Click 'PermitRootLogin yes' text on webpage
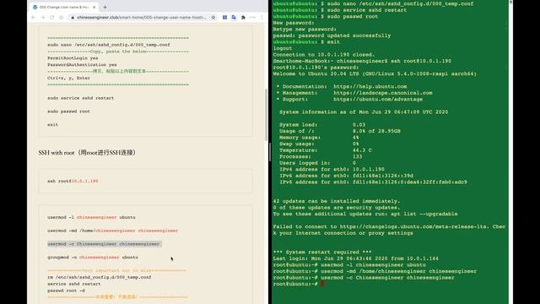The image size is (540, 304). point(73,58)
